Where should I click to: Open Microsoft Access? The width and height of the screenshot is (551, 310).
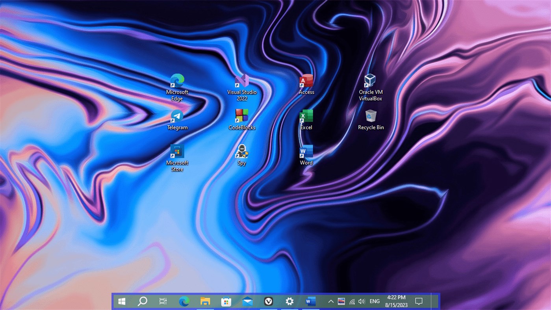pos(306,81)
